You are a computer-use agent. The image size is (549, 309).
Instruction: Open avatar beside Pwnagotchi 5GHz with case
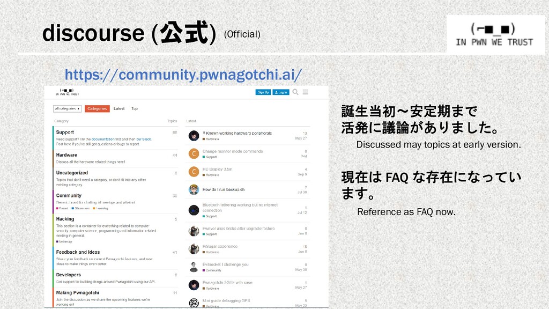(x=194, y=285)
